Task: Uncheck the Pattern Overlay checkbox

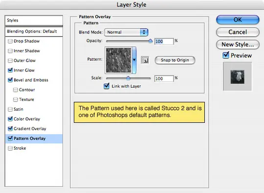Action: tap(10, 138)
